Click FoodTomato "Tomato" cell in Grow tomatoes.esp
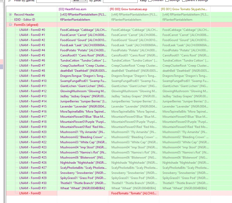This screenshot has height=203, width=232. tap(134, 193)
